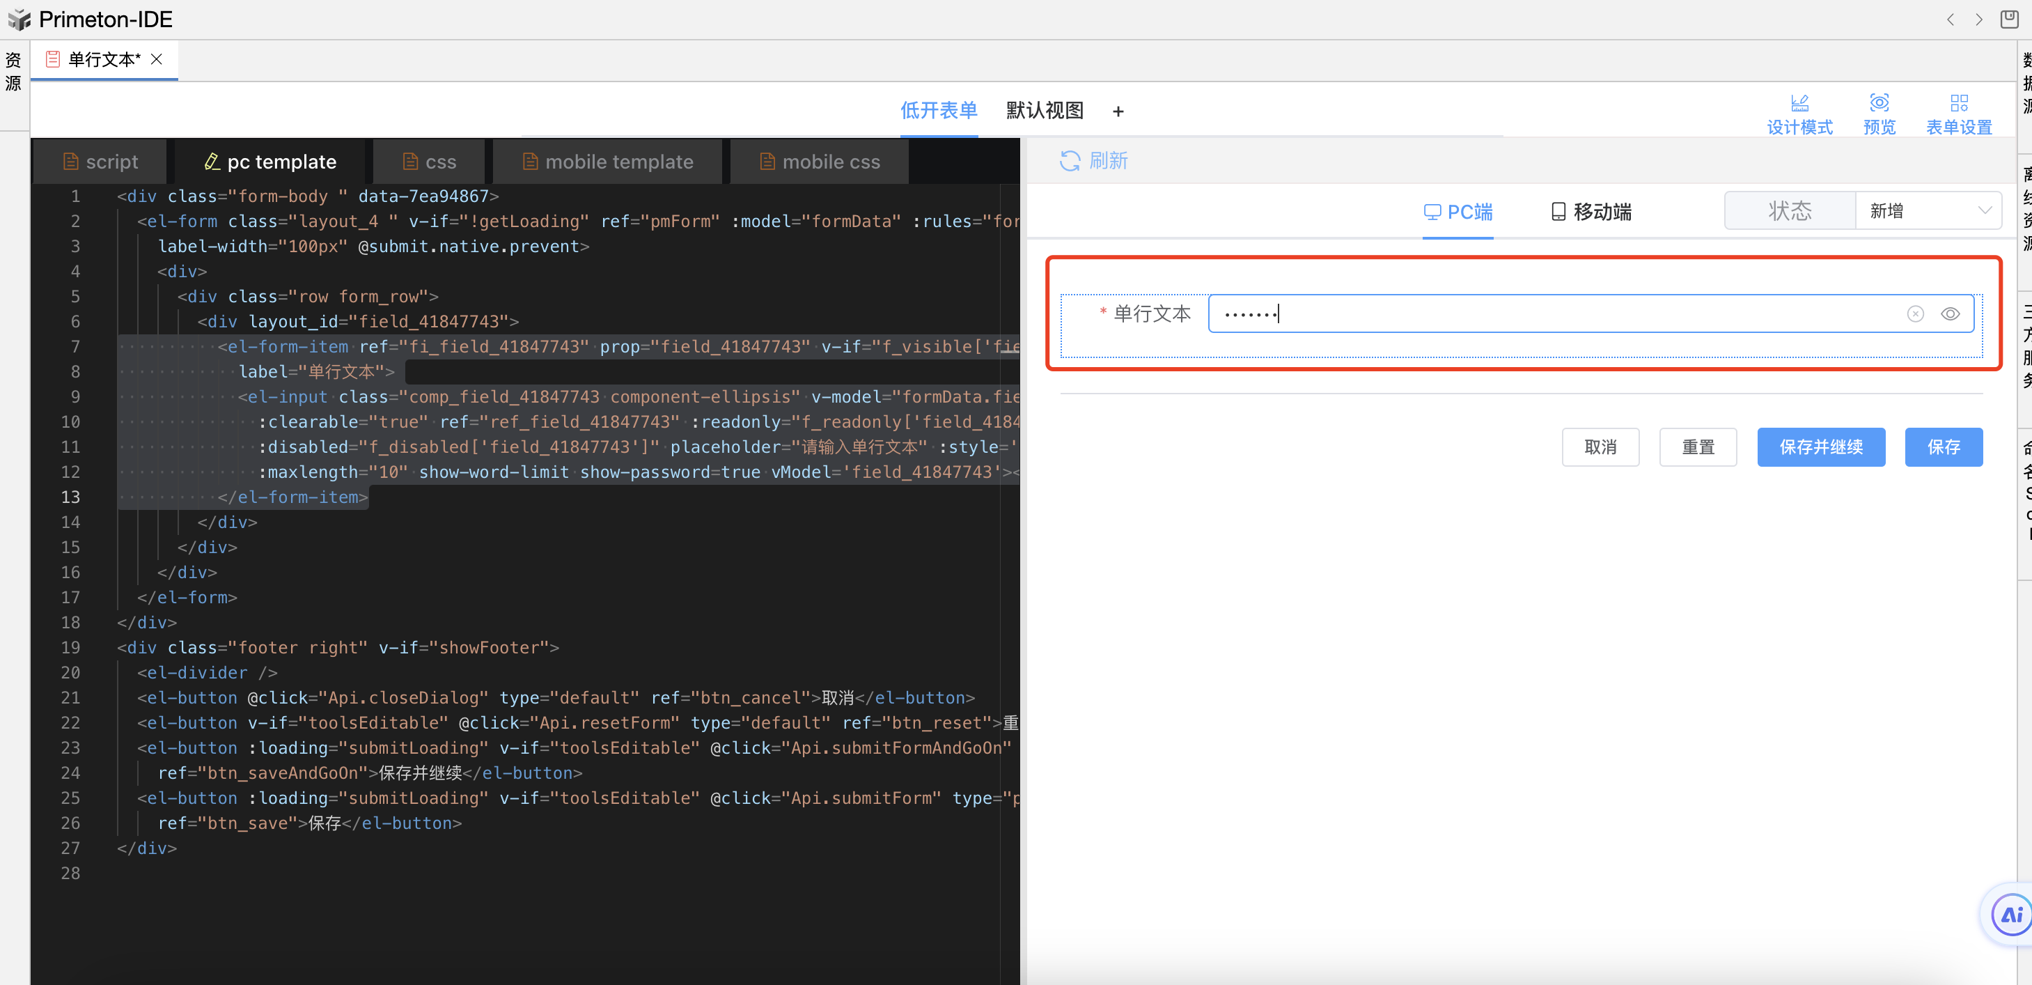This screenshot has height=985, width=2032.
Task: Click the save icon in title bar
Action: [x=2009, y=19]
